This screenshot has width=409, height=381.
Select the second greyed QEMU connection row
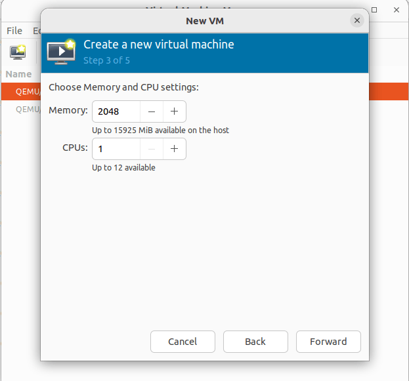tap(26, 110)
